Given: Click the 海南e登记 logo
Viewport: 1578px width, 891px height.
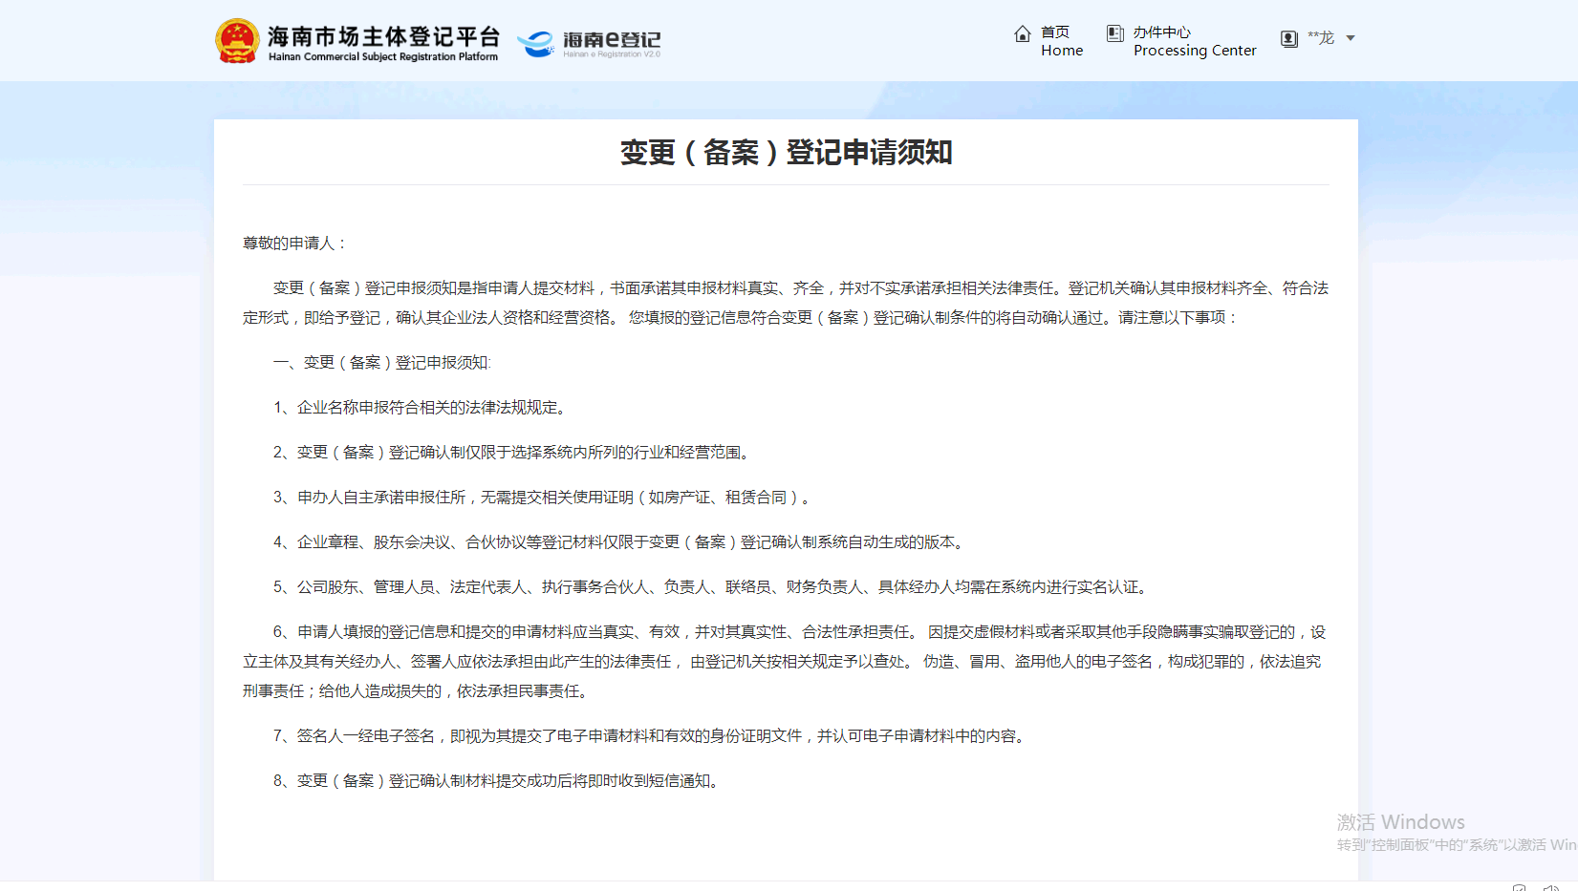Looking at the screenshot, I should [x=589, y=42].
